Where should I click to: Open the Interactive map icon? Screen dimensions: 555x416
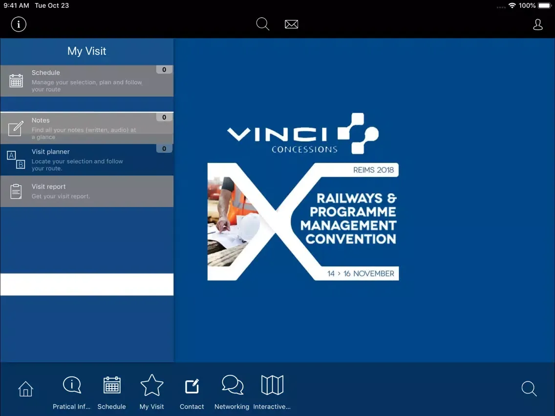tap(272, 385)
